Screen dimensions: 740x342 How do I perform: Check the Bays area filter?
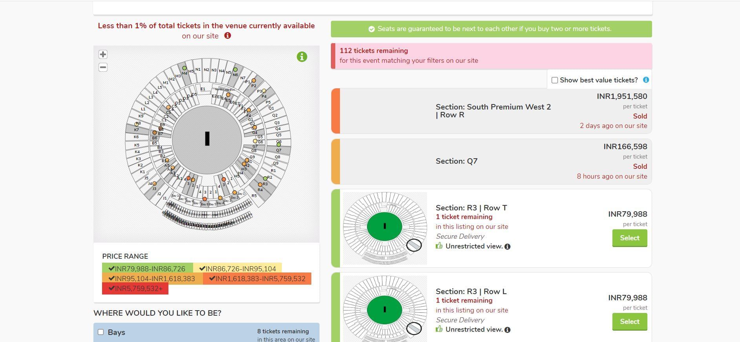point(101,332)
